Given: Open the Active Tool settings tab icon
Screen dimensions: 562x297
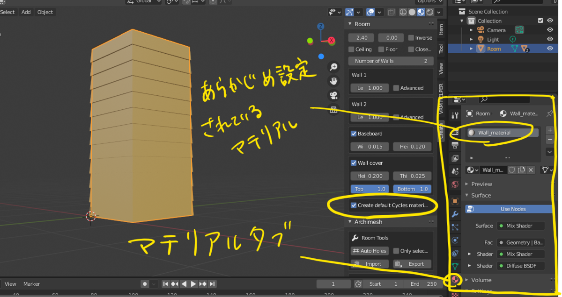Looking at the screenshot, I should click(x=455, y=115).
